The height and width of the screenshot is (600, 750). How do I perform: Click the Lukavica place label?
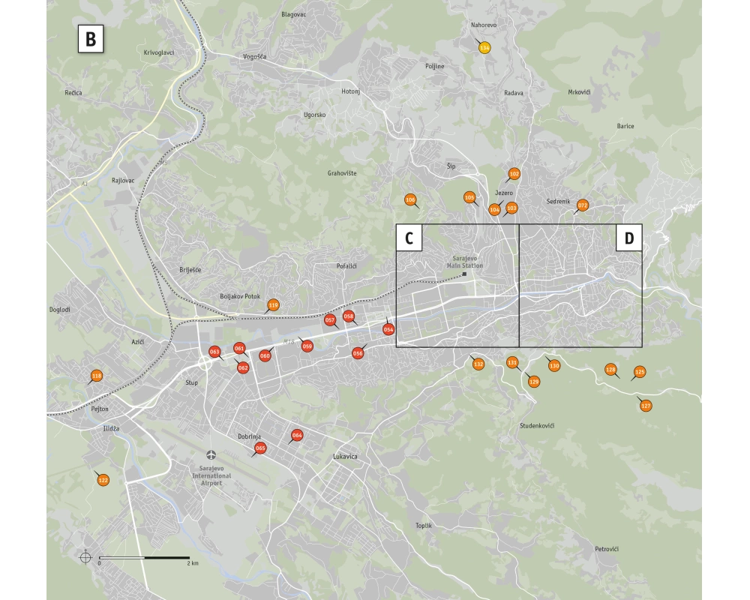(345, 457)
